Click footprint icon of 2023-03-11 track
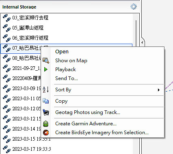This screenshot has height=154, width=173. pos(6,99)
